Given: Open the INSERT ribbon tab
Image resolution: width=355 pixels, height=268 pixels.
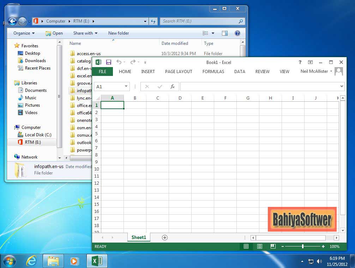Looking at the screenshot, I should click(148, 72).
